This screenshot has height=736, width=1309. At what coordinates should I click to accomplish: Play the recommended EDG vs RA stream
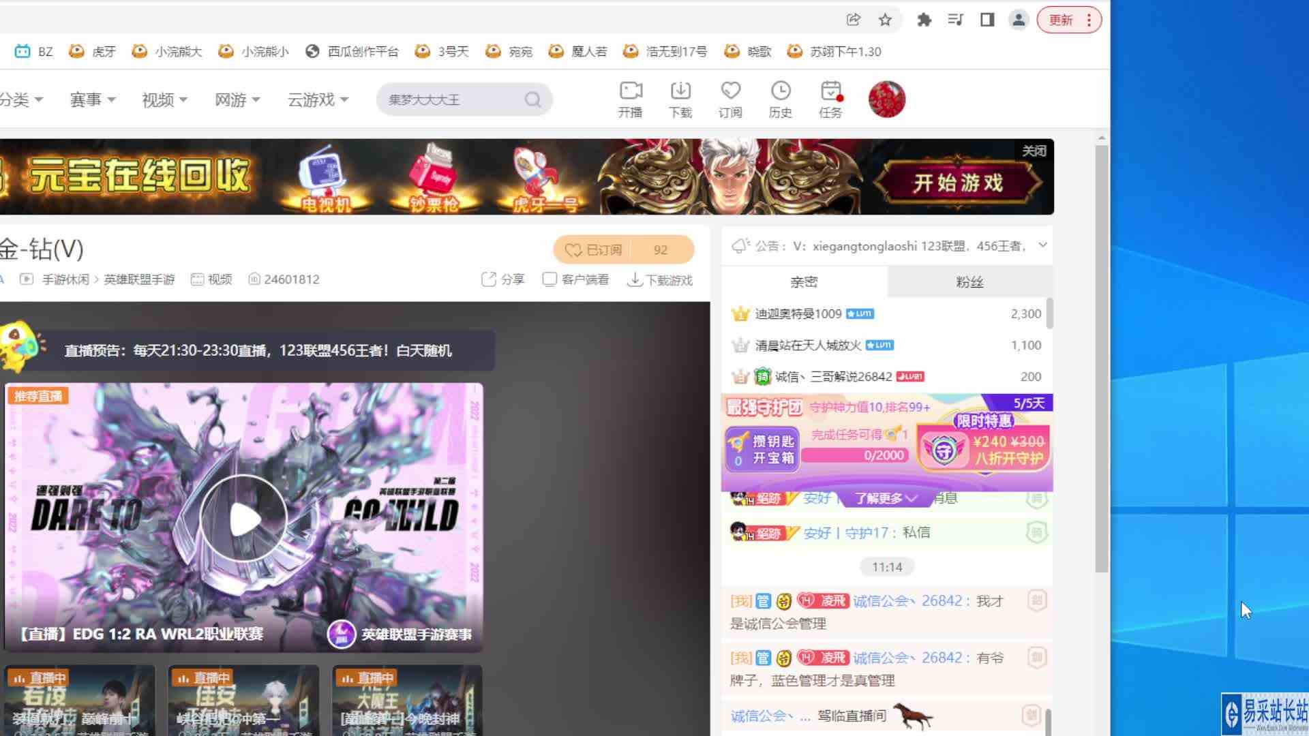coord(244,519)
